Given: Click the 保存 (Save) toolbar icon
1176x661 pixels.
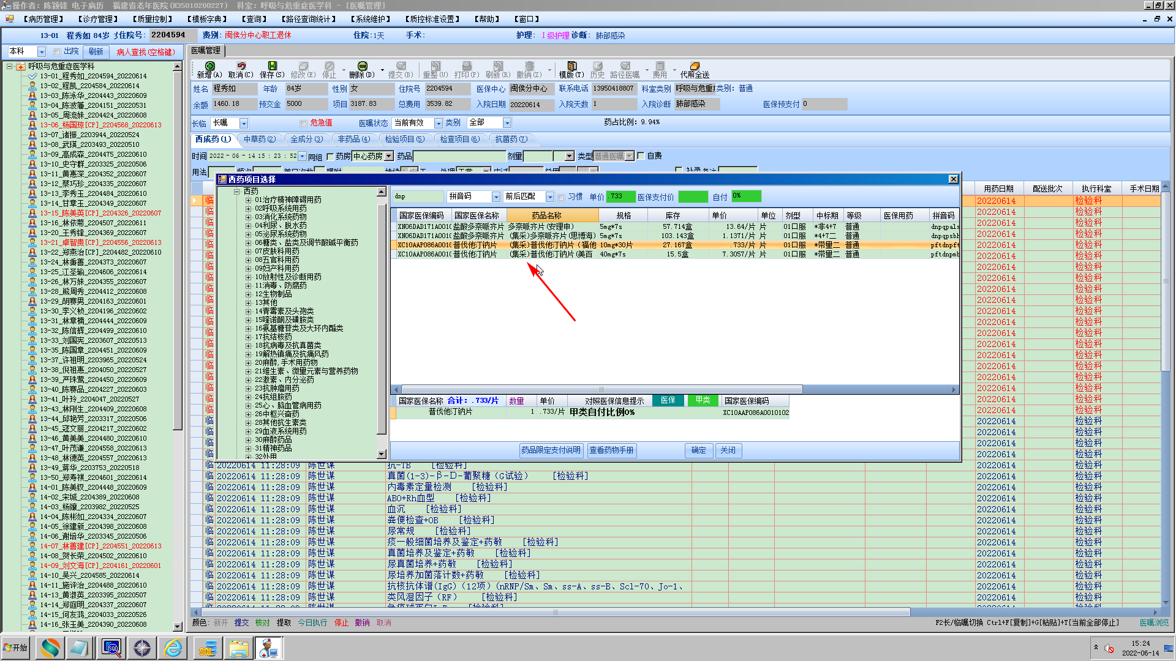Looking at the screenshot, I should coord(272,66).
